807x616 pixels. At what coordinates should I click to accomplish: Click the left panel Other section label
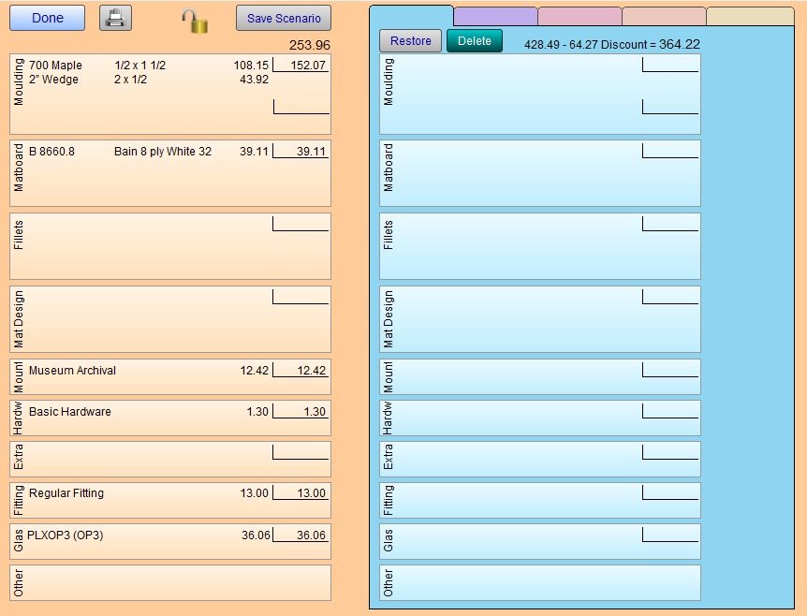point(19,583)
